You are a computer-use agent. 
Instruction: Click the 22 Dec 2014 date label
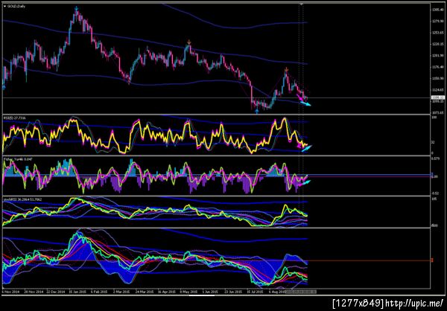coord(57,292)
